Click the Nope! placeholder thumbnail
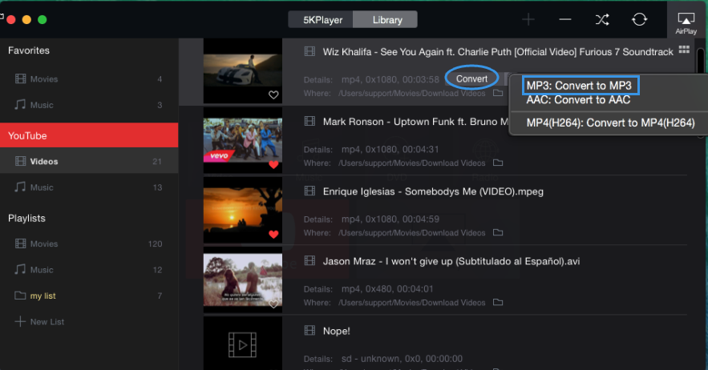Image resolution: width=708 pixels, height=370 pixels. (x=243, y=344)
